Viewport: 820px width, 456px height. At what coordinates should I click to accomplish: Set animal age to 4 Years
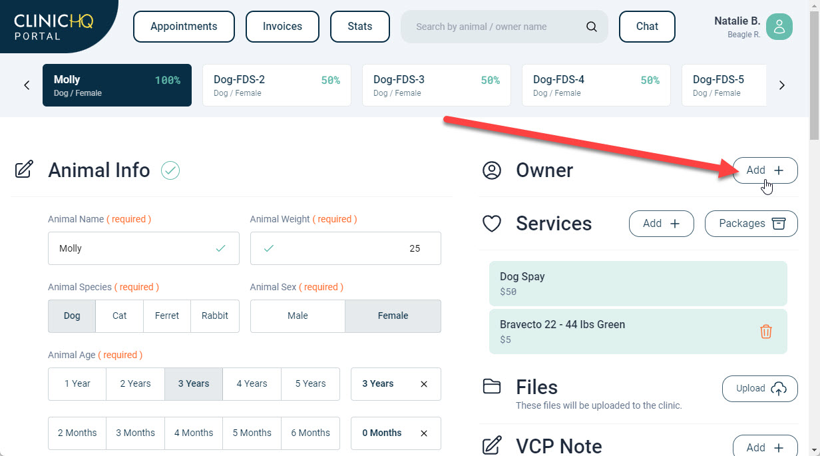tap(252, 384)
